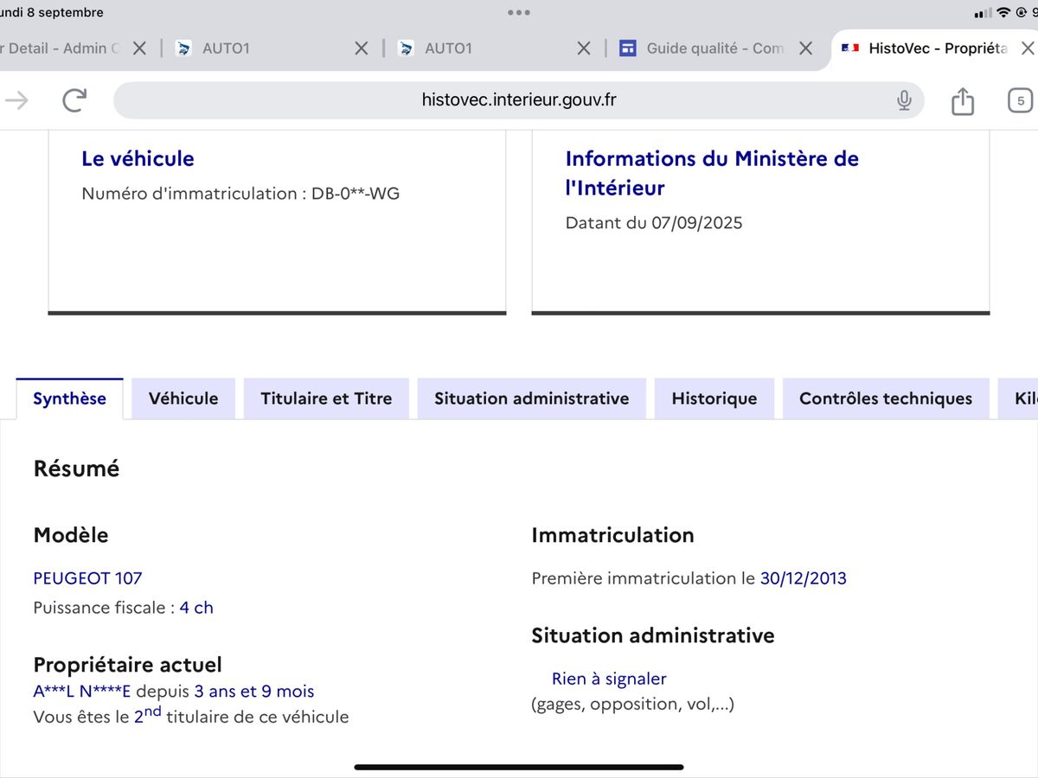Reload the page with the refresh icon

[74, 100]
